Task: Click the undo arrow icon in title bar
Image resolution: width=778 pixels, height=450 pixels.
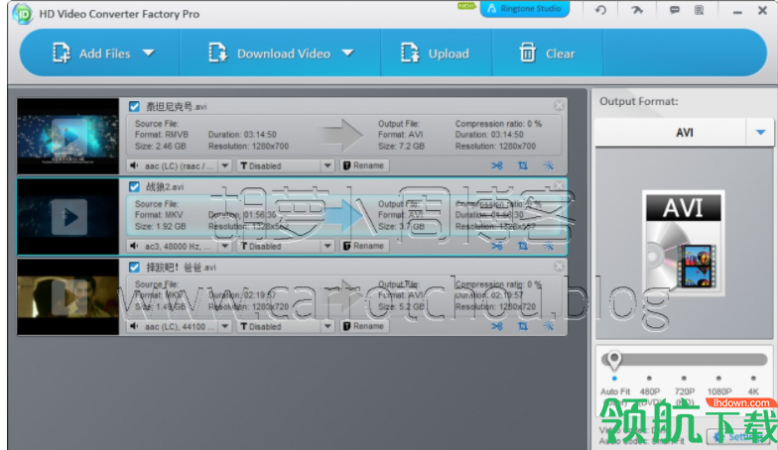Action: pyautogui.click(x=601, y=10)
